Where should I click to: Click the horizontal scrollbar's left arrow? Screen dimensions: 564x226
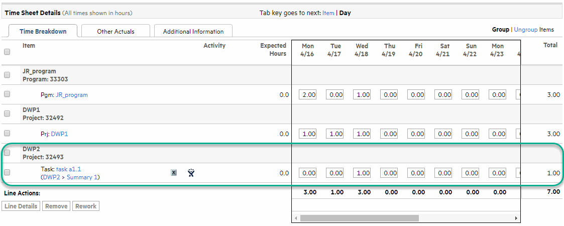[296, 218]
